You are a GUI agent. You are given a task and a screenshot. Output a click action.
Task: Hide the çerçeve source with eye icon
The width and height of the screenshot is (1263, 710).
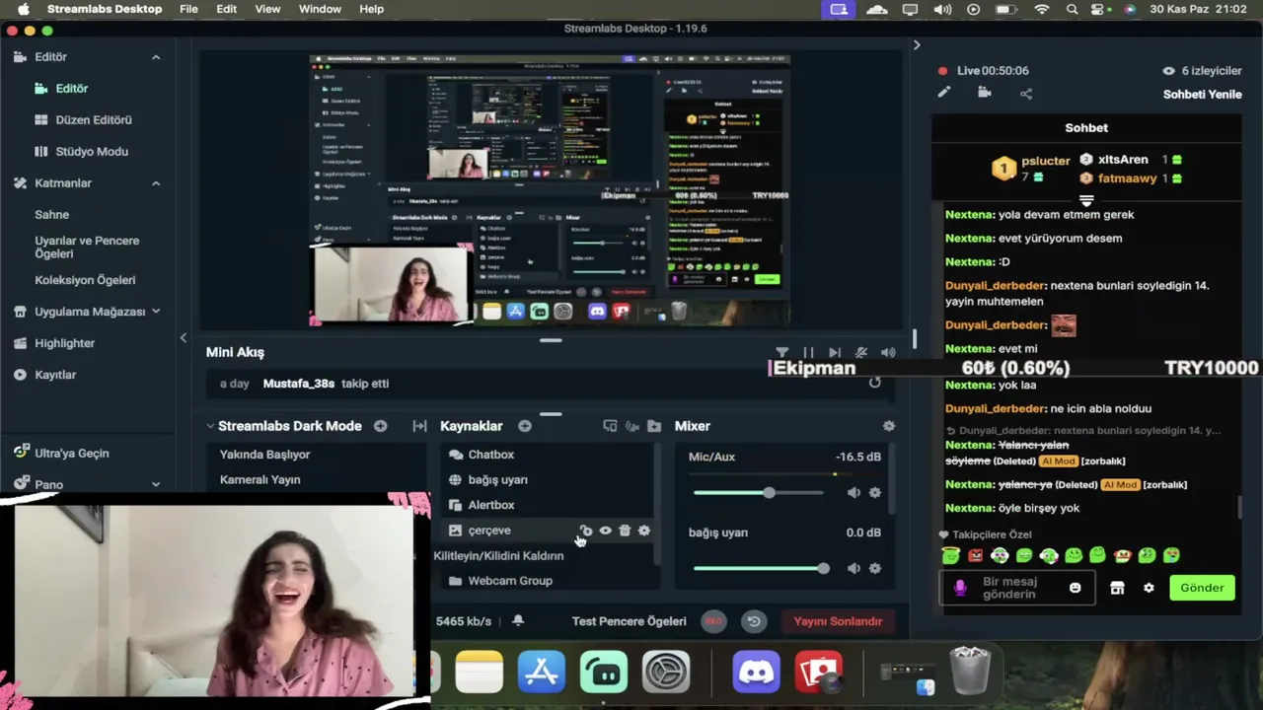(605, 531)
